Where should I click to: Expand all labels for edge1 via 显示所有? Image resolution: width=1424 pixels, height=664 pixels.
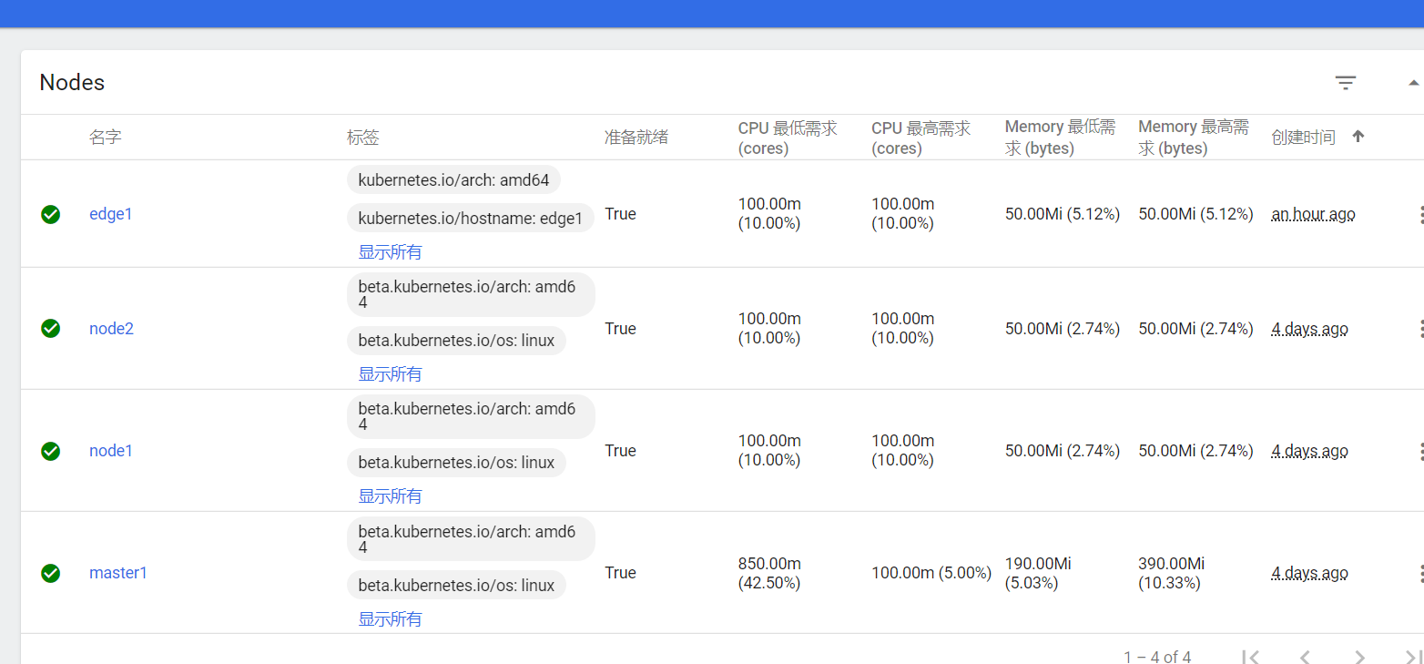tap(390, 252)
